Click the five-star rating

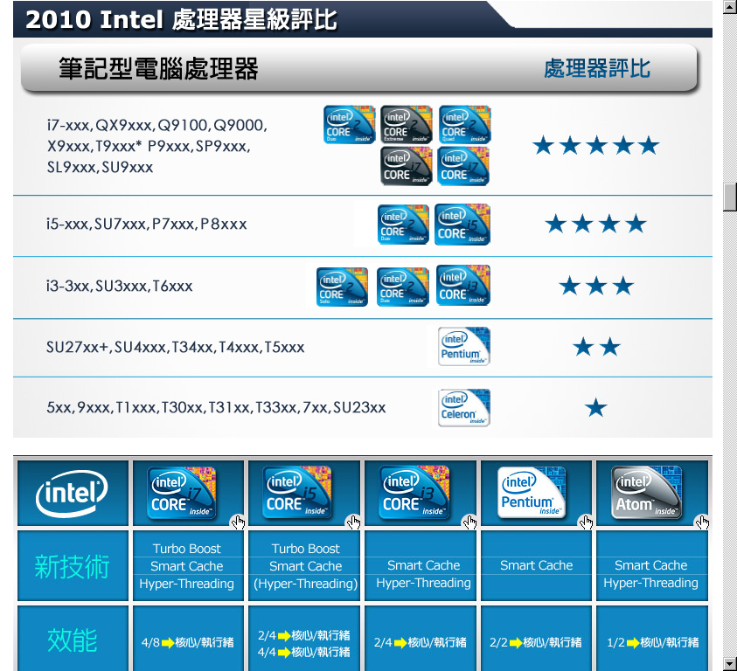pos(596,146)
